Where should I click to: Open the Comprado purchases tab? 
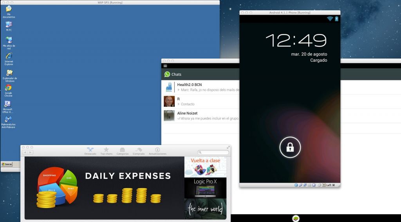tap(139, 151)
